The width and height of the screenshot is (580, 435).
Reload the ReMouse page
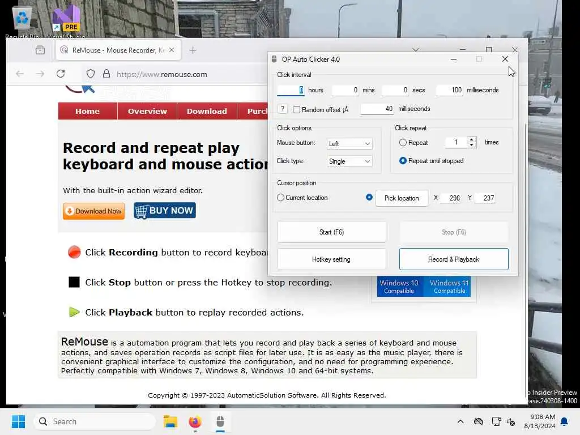[x=61, y=74]
